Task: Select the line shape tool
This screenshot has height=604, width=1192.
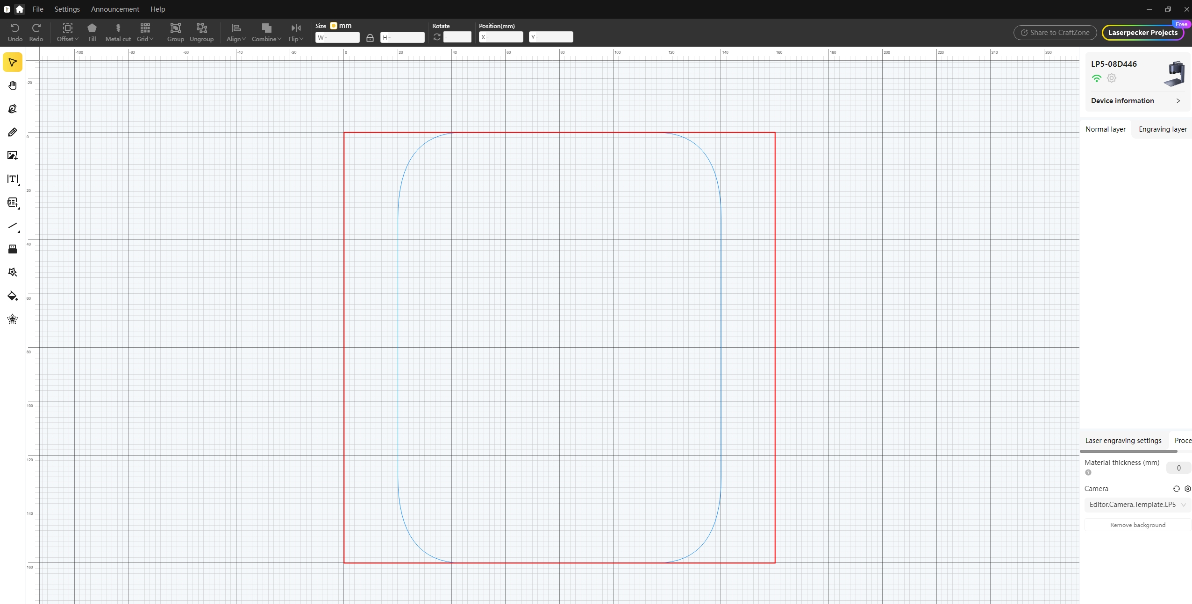Action: coord(13,226)
